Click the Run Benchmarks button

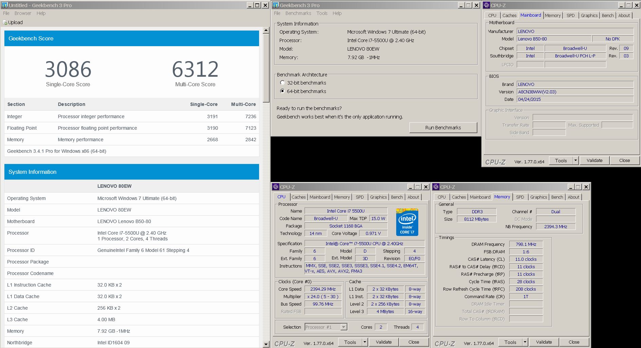443,128
